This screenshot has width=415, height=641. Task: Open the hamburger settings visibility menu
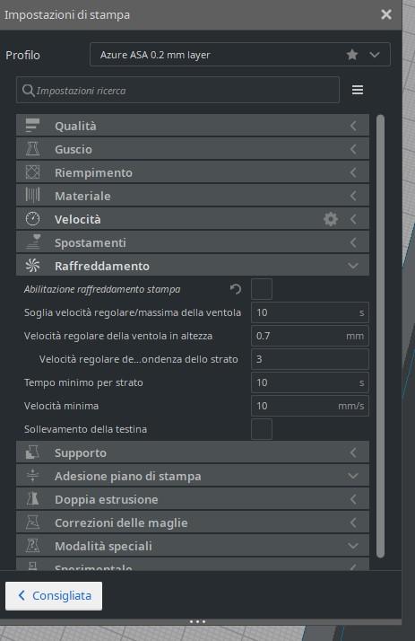[x=358, y=90]
